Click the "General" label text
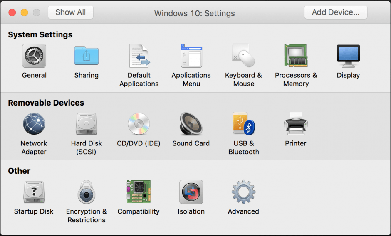 [x=34, y=75]
